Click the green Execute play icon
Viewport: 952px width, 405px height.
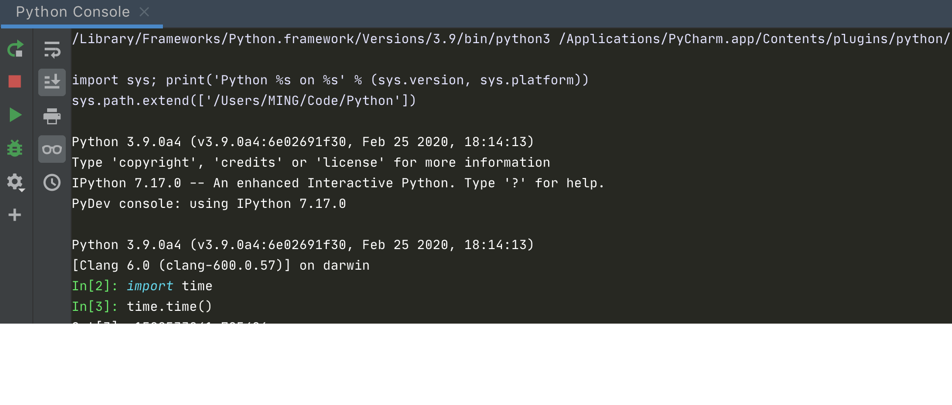[15, 115]
